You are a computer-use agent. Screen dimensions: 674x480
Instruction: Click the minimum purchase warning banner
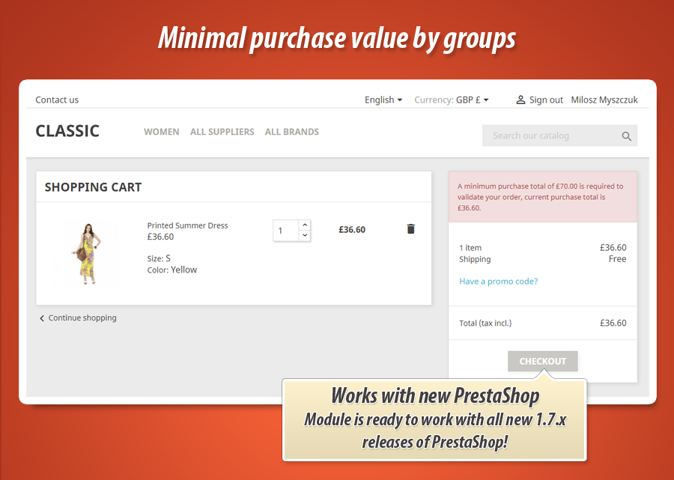click(x=542, y=196)
